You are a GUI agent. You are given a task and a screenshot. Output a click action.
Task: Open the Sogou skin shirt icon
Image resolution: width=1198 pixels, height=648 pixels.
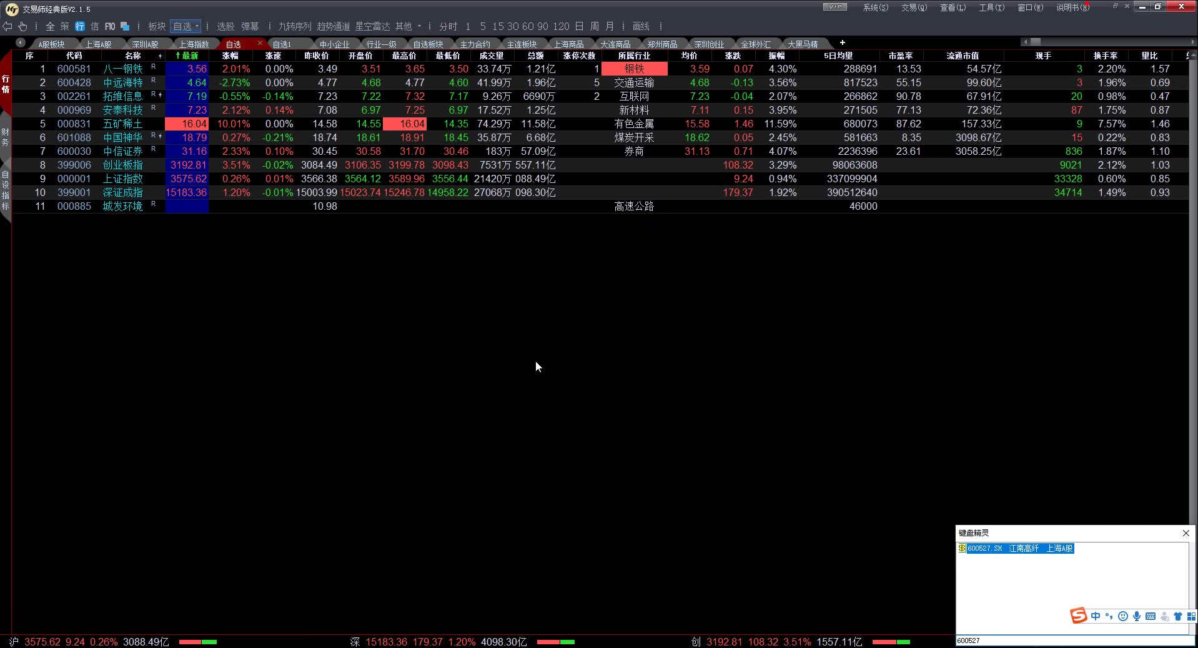tap(1178, 616)
